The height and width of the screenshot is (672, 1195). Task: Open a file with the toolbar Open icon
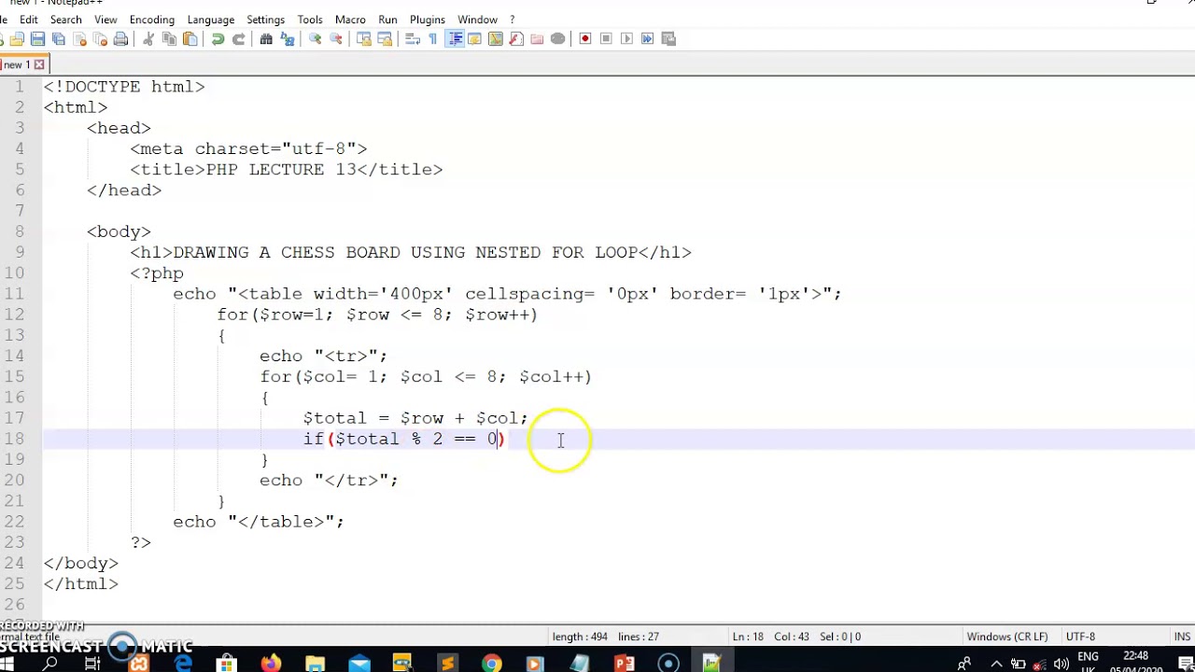pyautogui.click(x=16, y=38)
